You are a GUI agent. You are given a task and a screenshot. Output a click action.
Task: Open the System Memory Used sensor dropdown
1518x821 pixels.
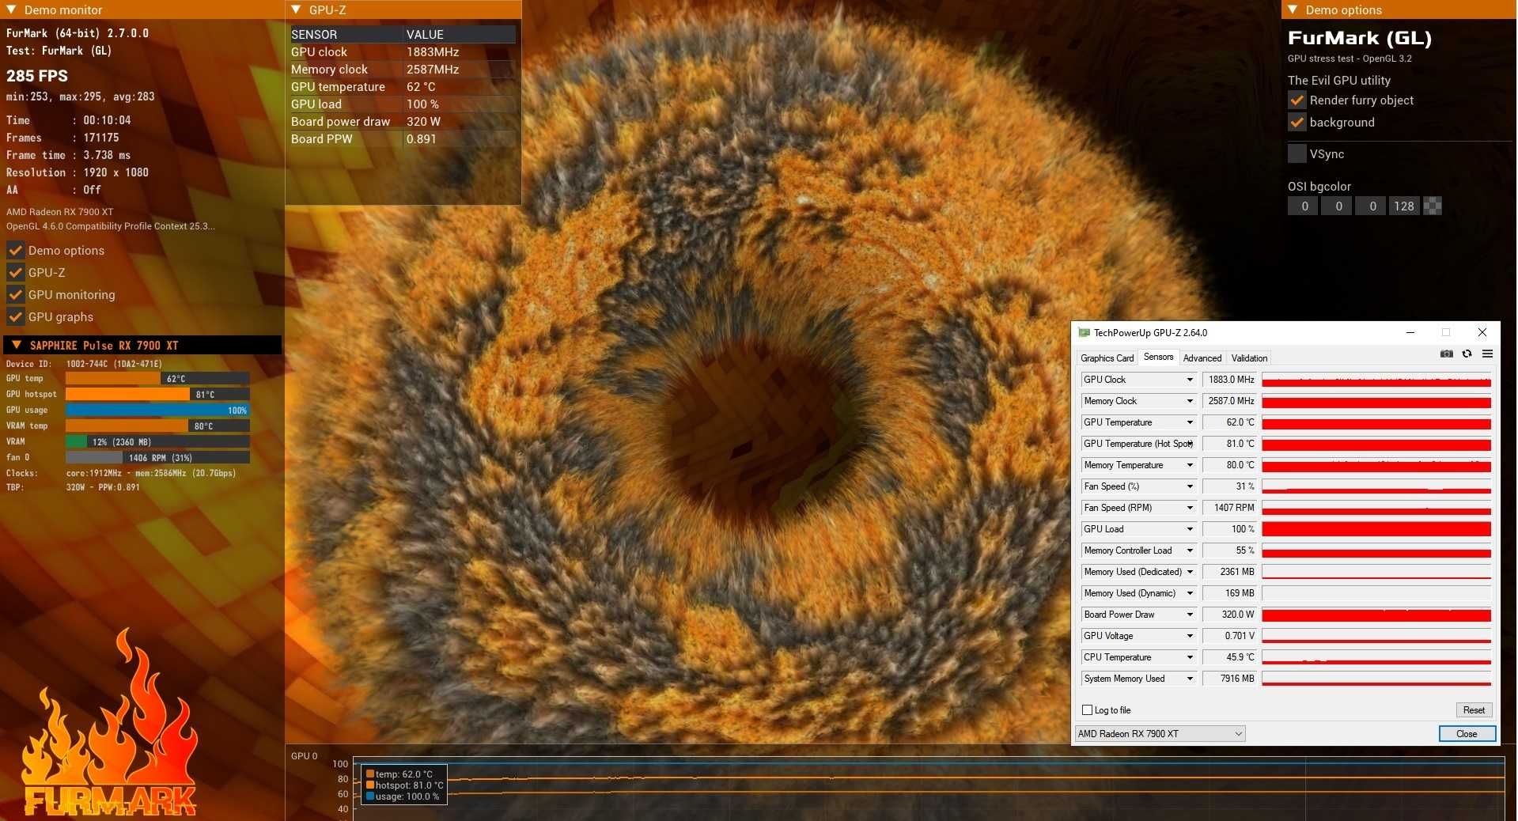pyautogui.click(x=1189, y=679)
